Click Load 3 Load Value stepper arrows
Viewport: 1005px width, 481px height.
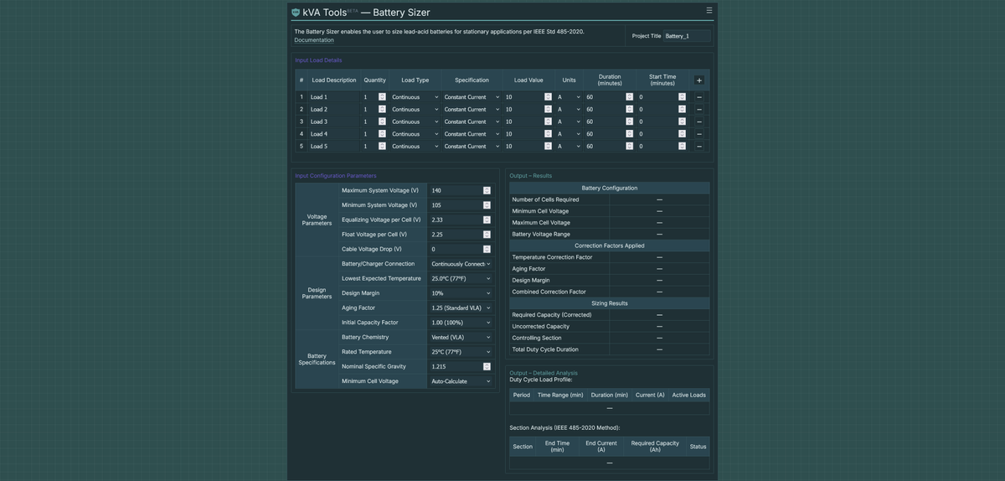(548, 122)
